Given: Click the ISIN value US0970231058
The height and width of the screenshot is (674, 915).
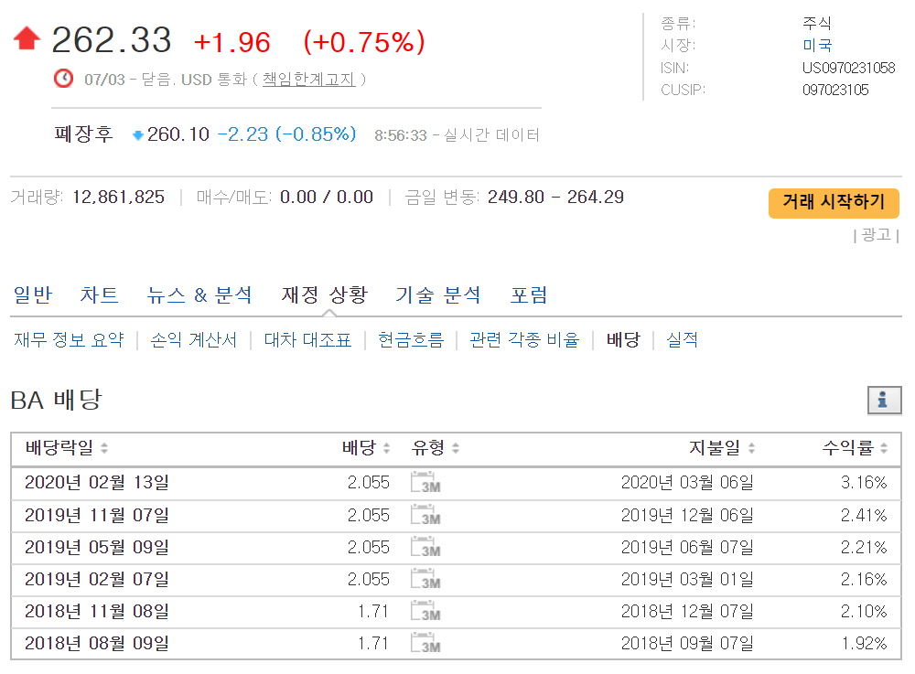Looking at the screenshot, I should tap(848, 68).
